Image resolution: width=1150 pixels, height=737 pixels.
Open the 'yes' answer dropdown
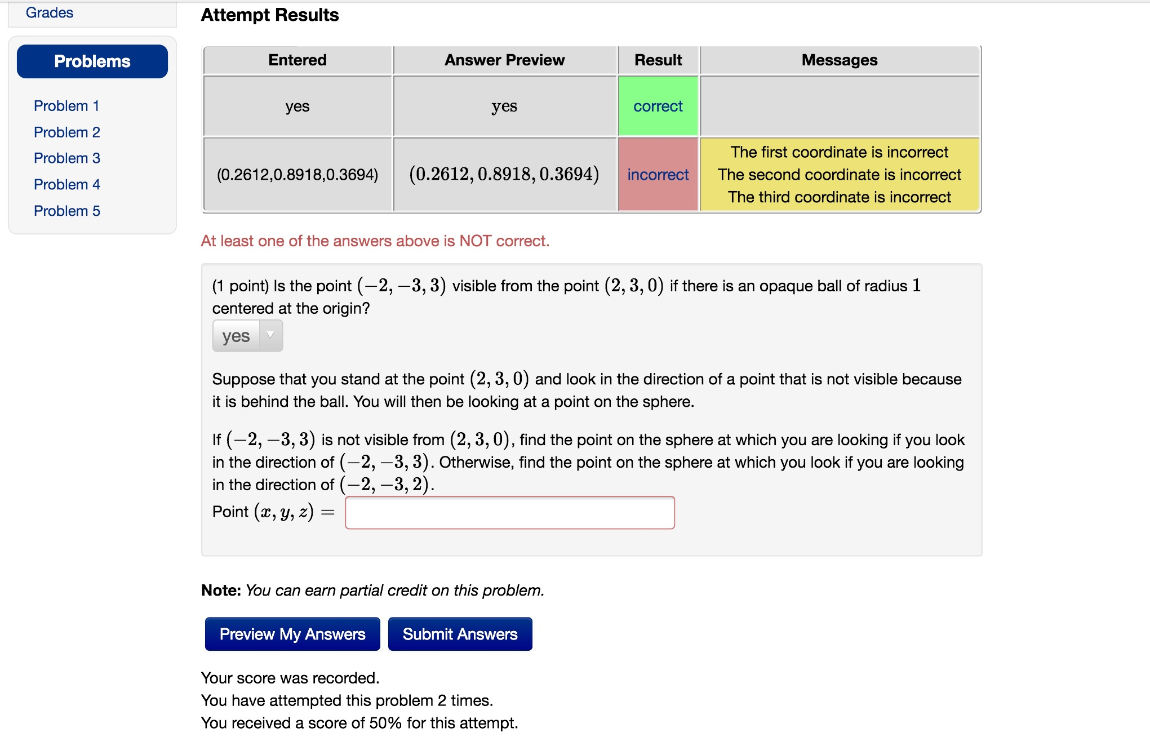(237, 335)
